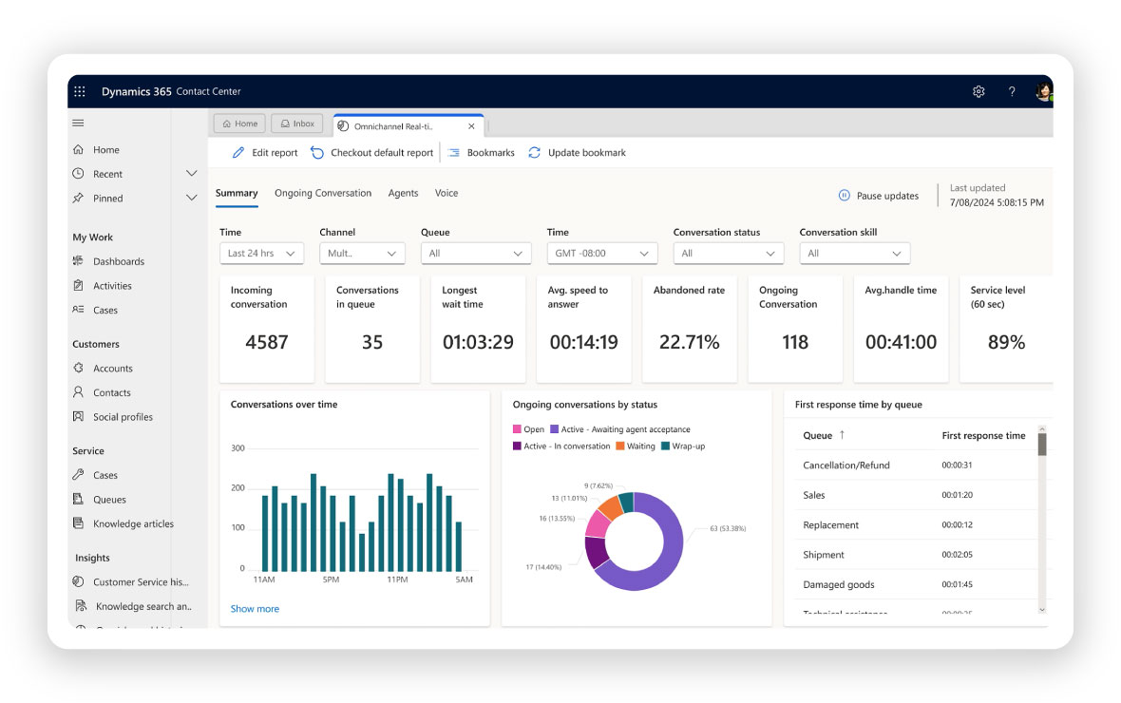The width and height of the screenshot is (1121, 703).
Task: Open the Channel dropdown
Action: coord(363,253)
